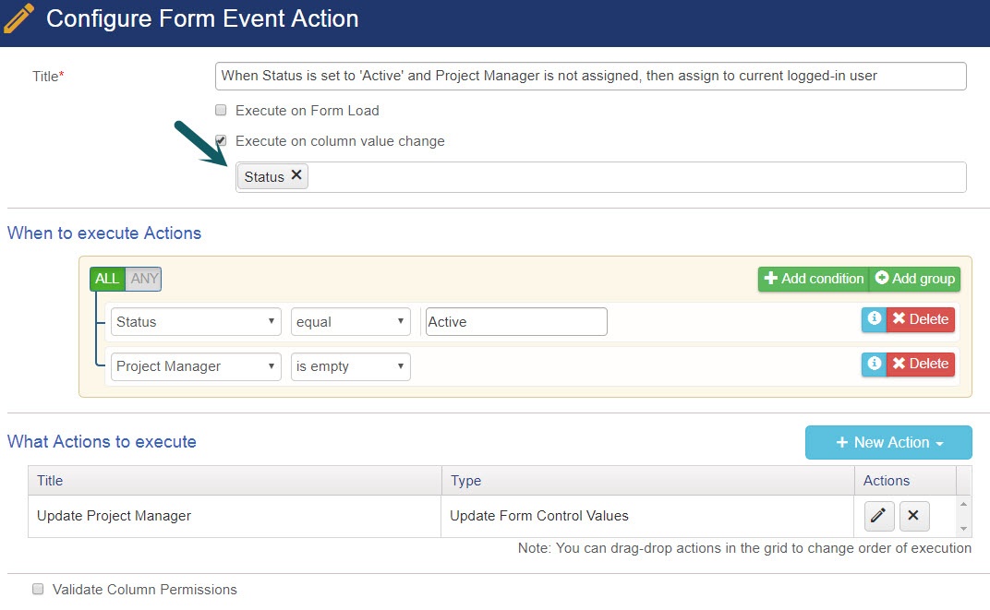
Task: Delete Update Project Manager action with X icon
Action: click(x=913, y=517)
